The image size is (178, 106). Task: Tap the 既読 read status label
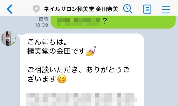click(43, 19)
